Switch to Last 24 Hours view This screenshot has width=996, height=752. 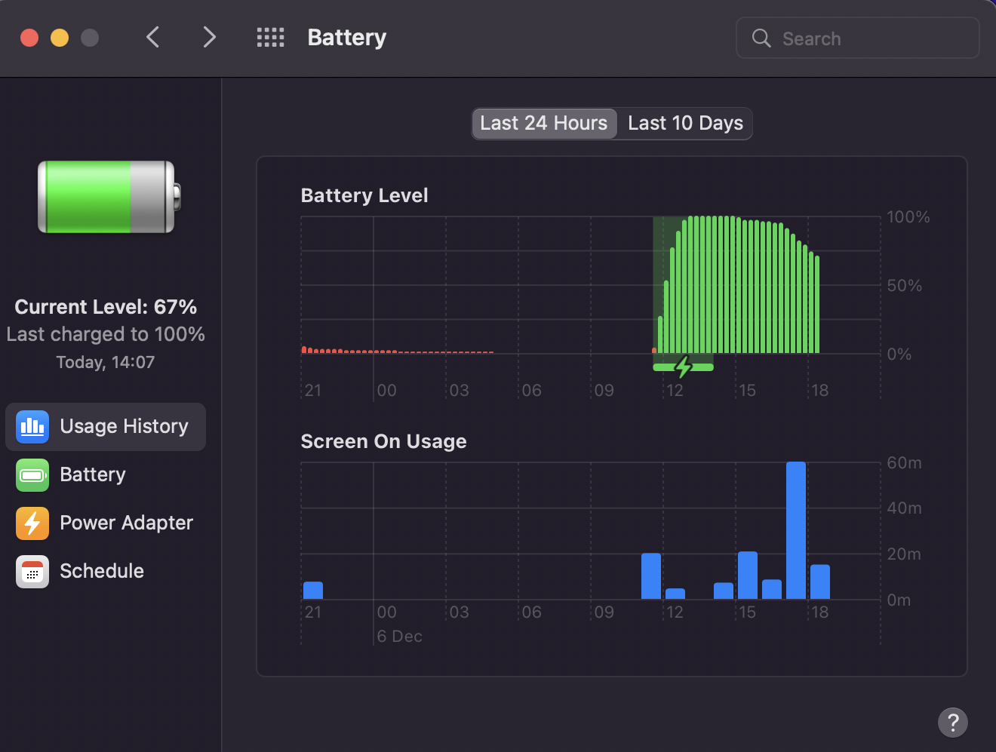pyautogui.click(x=544, y=124)
